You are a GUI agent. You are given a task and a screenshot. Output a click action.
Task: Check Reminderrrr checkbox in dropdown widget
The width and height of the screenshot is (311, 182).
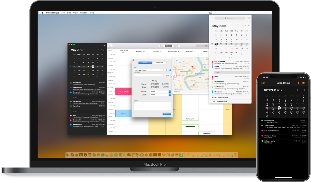click(x=213, y=82)
